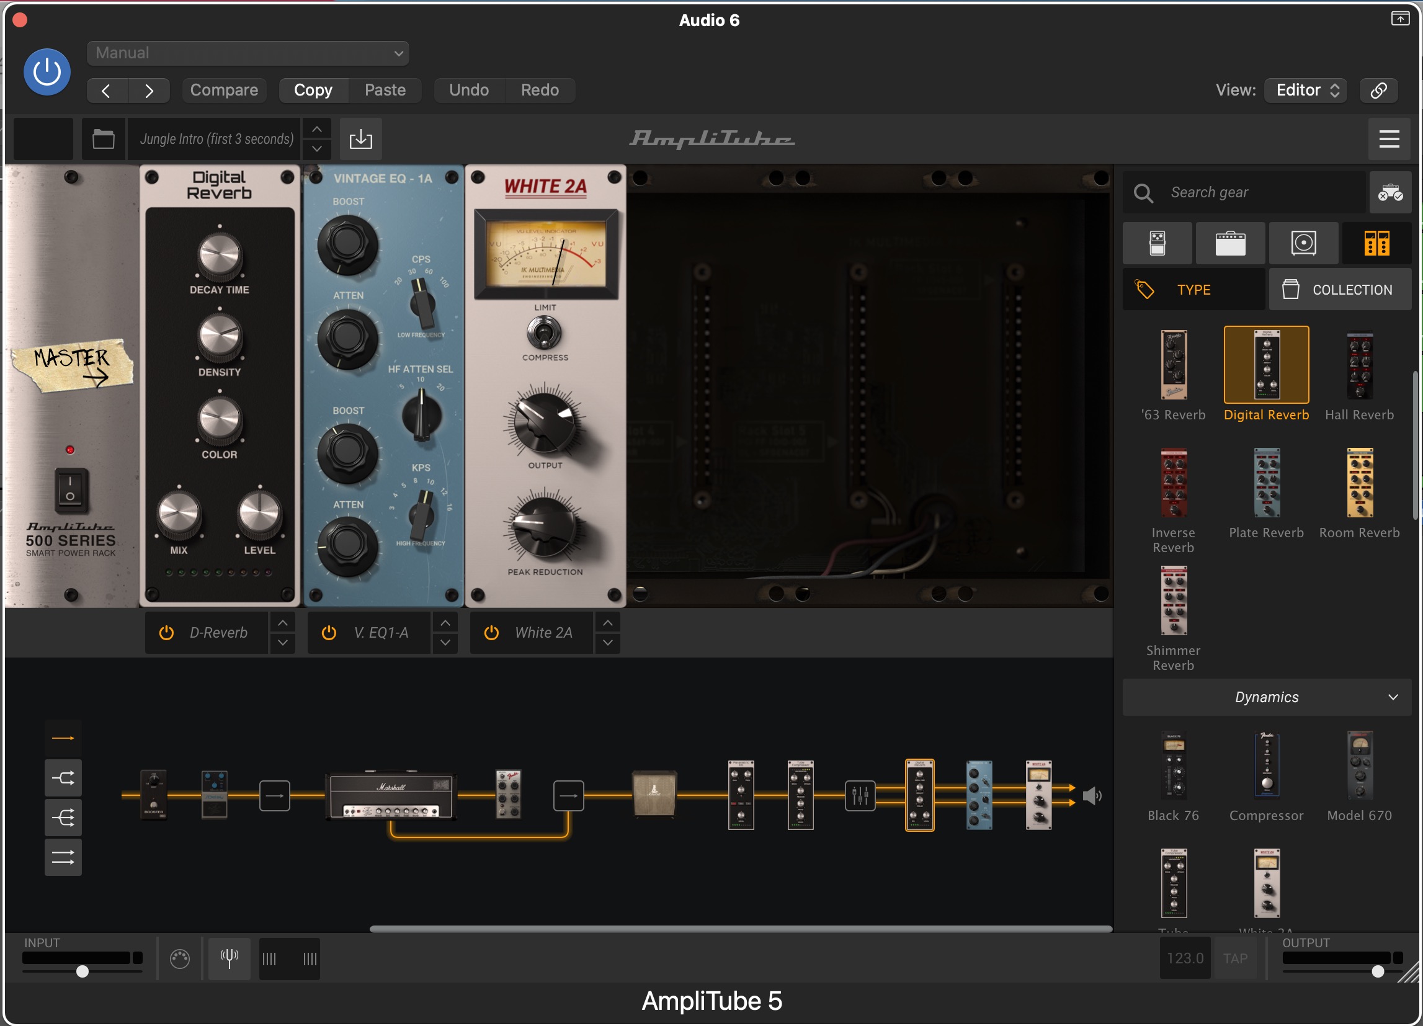Select the Inverse Reverb gear thumbnail
1423x1026 pixels.
(1173, 483)
